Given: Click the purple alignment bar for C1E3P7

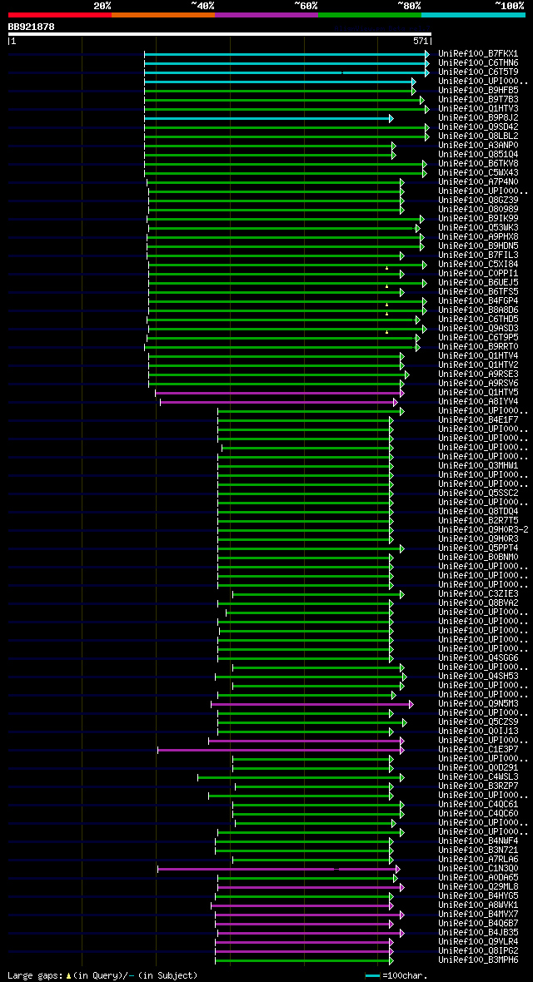Looking at the screenshot, I should tap(281, 750).
